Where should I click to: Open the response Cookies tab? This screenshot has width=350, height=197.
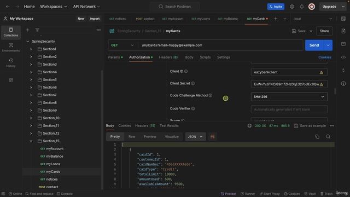point(125,125)
